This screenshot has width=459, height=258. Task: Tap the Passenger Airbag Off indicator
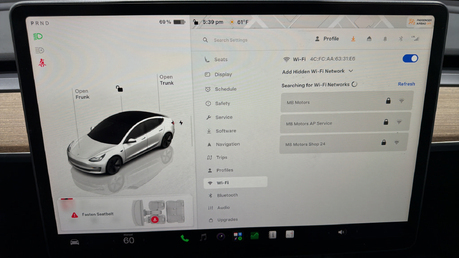[420, 21]
